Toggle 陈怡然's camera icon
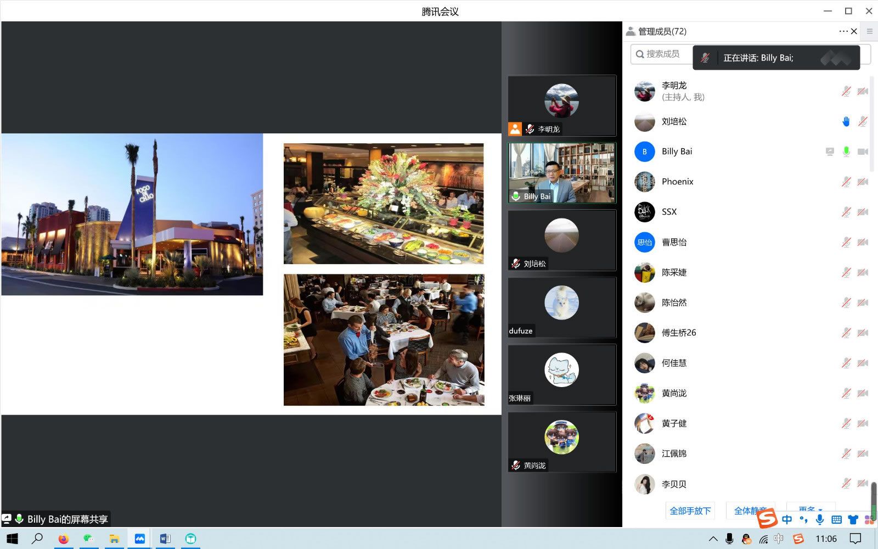This screenshot has width=878, height=549. click(x=863, y=302)
